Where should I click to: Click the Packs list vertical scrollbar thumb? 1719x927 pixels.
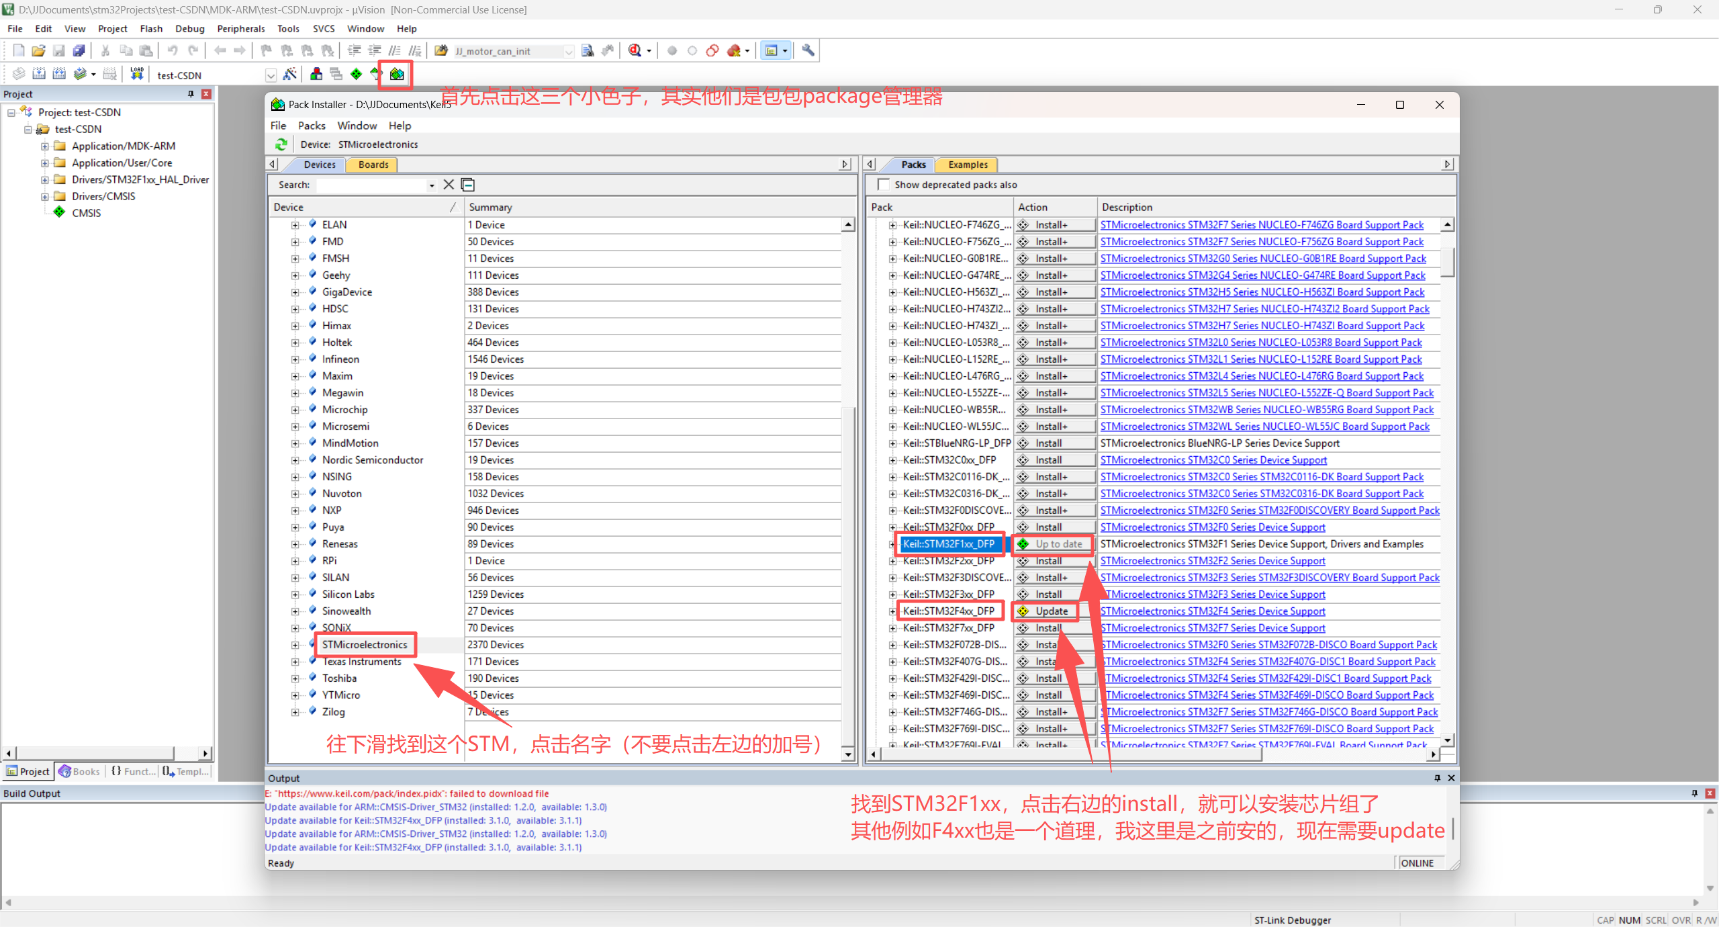[x=1448, y=262]
